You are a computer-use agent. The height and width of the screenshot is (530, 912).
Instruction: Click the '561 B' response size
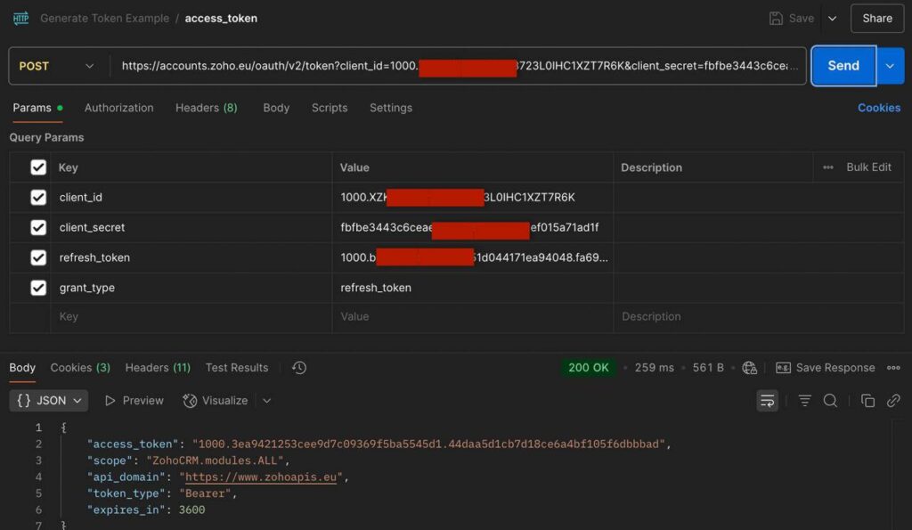[708, 368]
